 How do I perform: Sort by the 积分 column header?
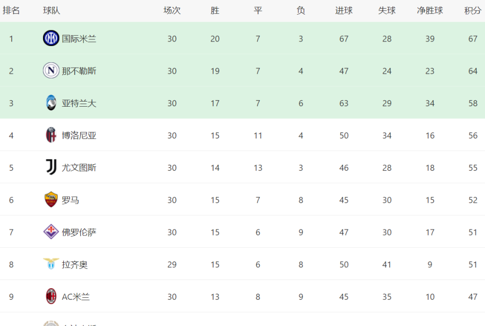473,11
